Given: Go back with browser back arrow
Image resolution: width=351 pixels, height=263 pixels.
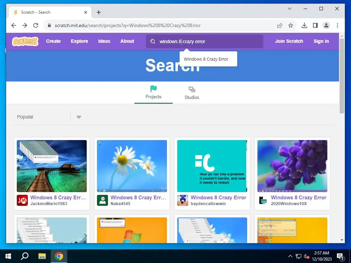Looking at the screenshot, I should point(14,25).
